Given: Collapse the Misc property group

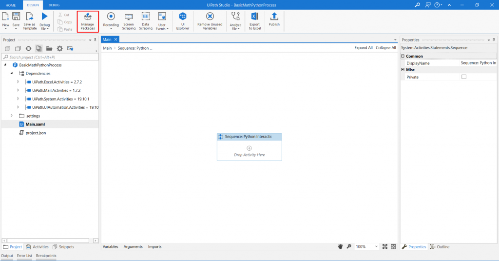Looking at the screenshot, I should (403, 69).
